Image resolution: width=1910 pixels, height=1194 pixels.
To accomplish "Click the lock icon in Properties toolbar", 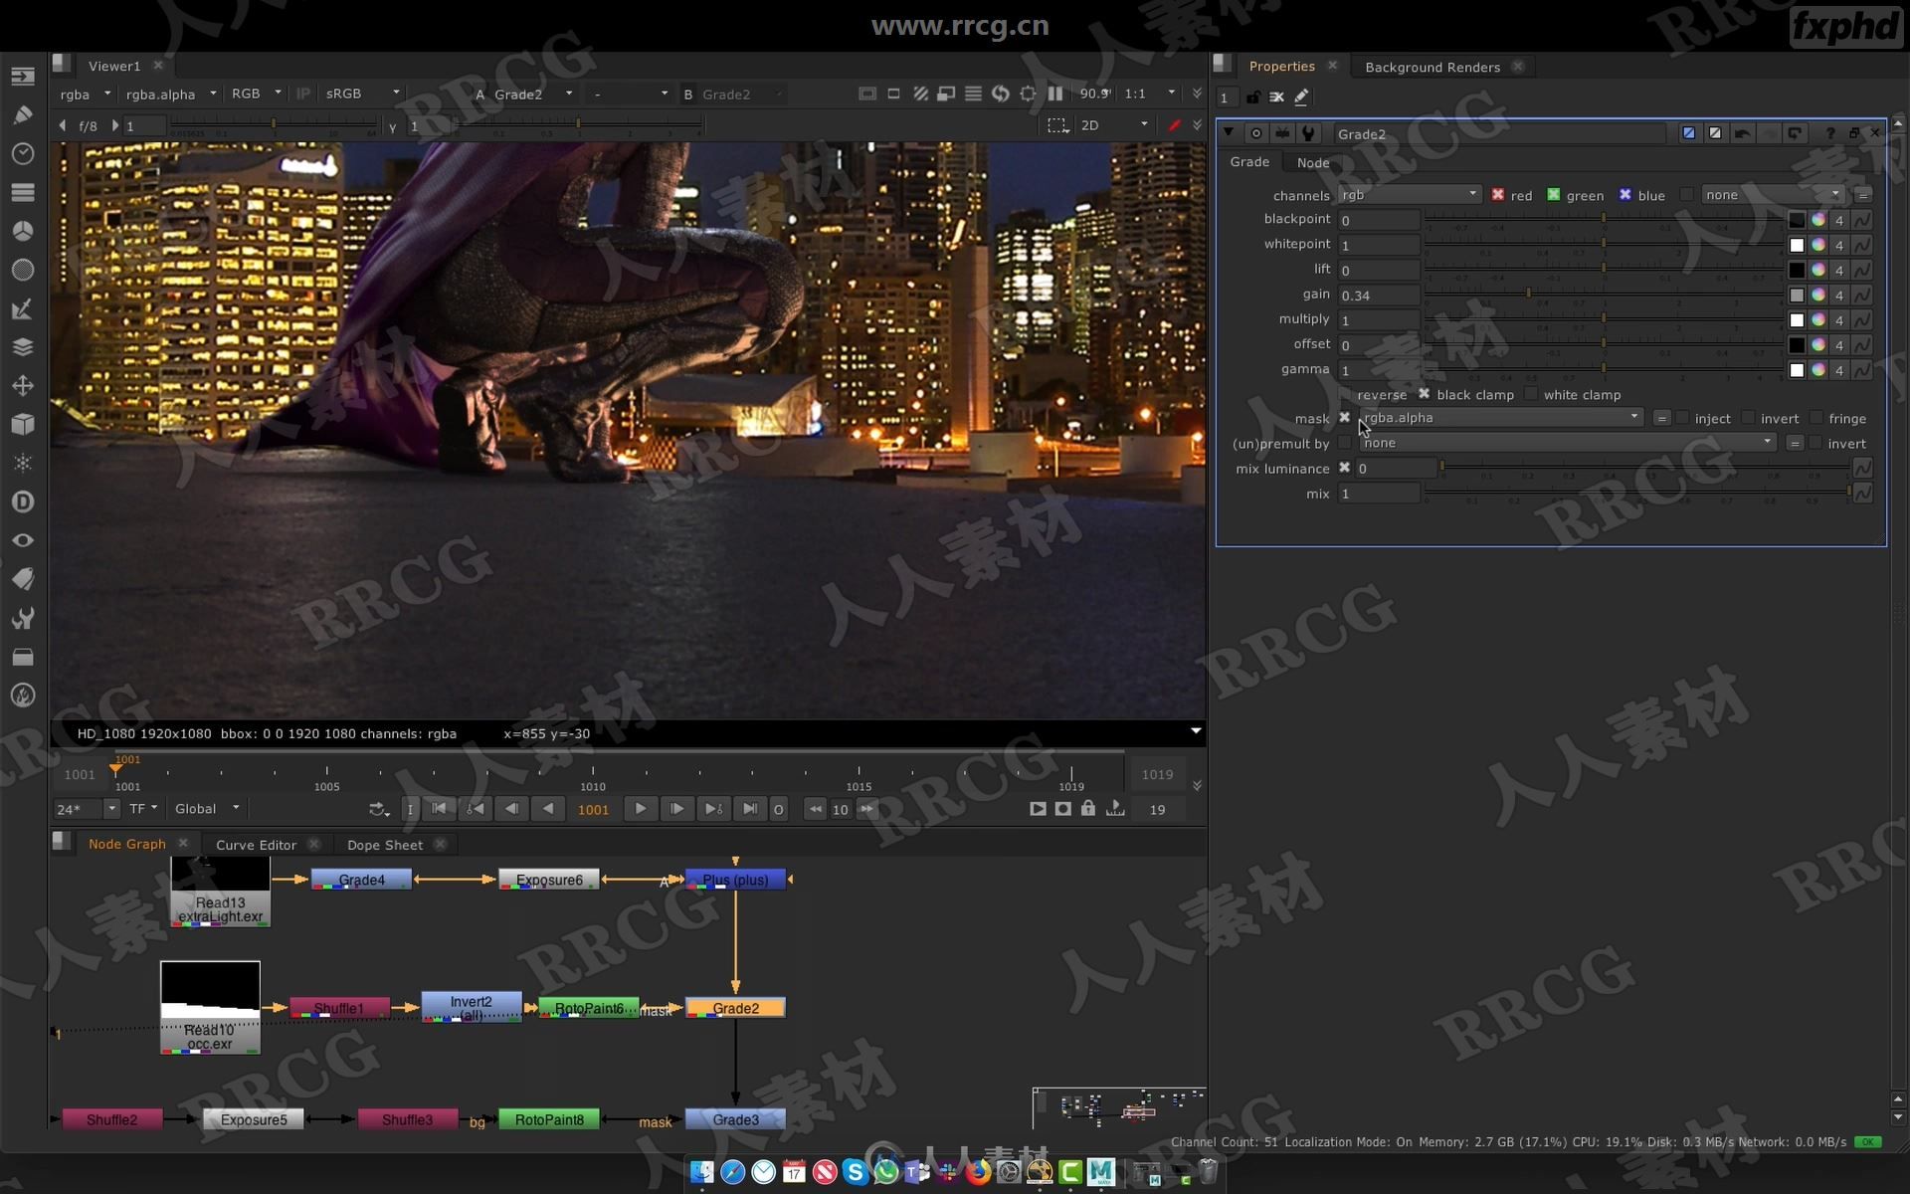I will point(1253,97).
